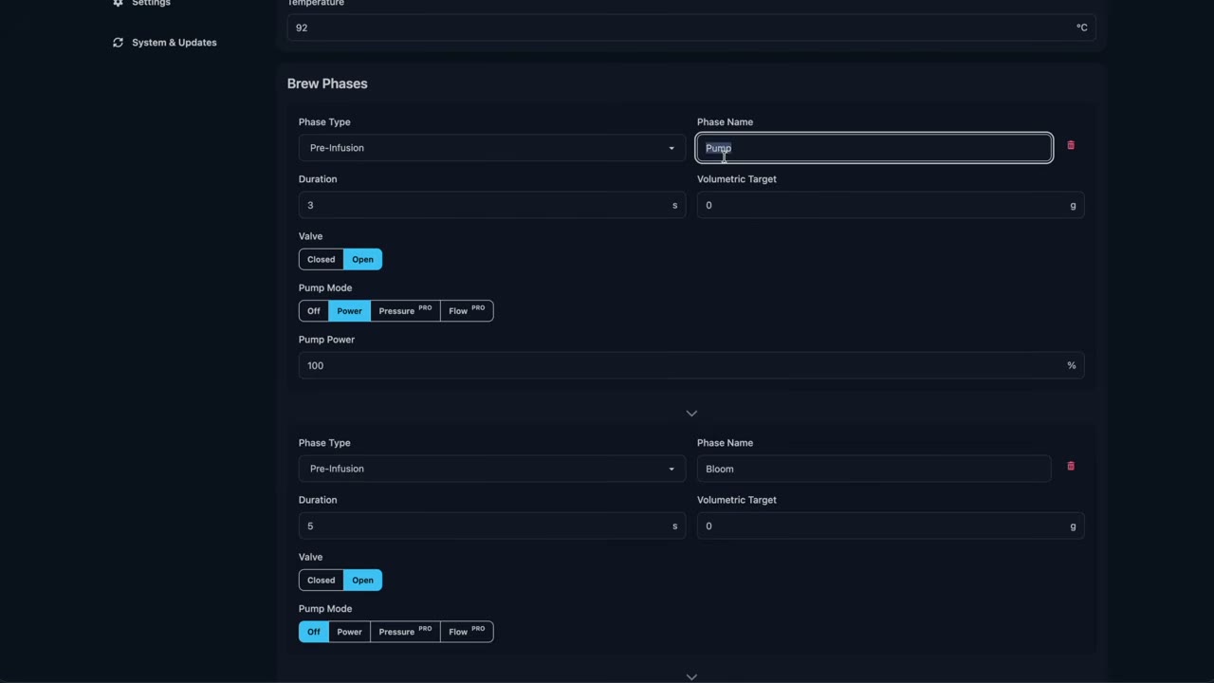Screen dimensions: 1214x683
Task: Edit the Temperature field showing 92
Action: tap(691, 28)
